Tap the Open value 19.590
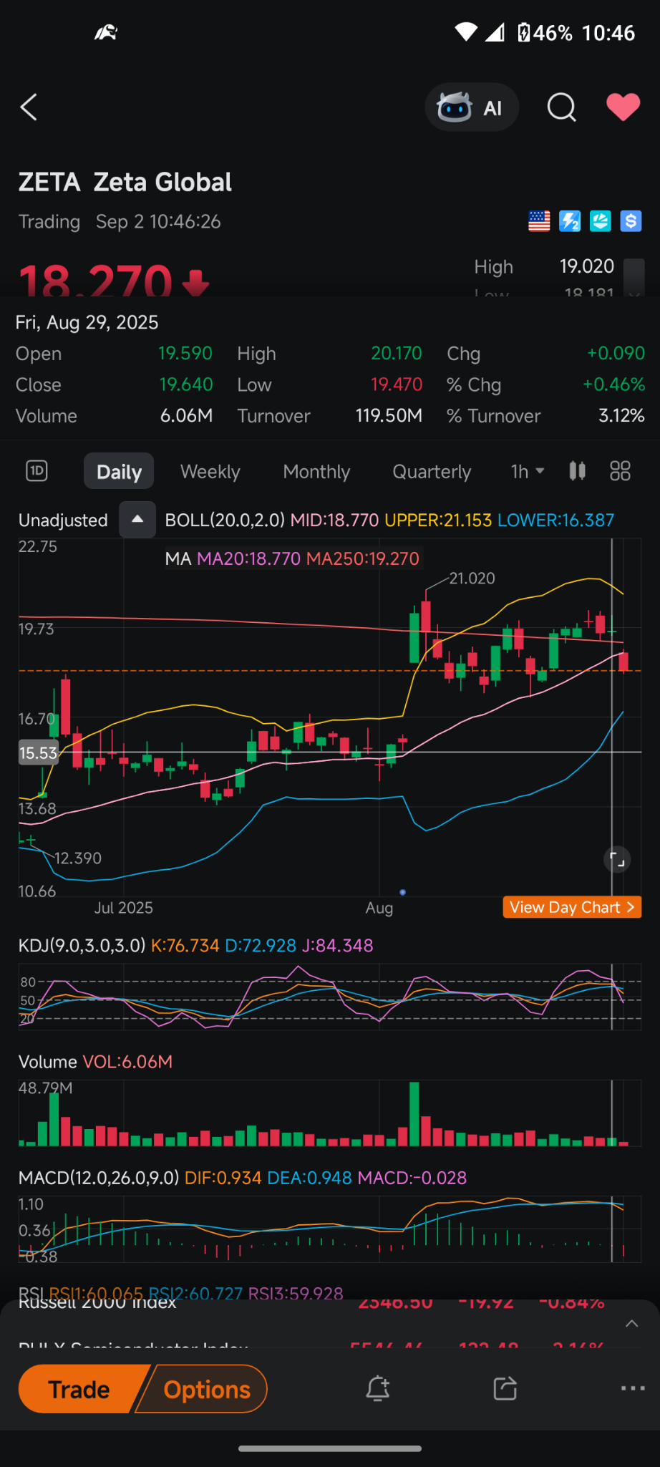Screen dimensions: 660x1467 pos(185,353)
